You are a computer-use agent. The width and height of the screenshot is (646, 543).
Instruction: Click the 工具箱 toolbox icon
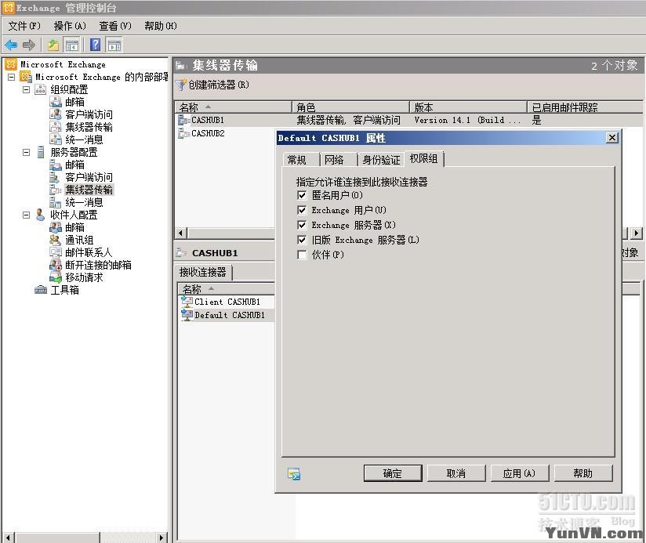[x=41, y=290]
